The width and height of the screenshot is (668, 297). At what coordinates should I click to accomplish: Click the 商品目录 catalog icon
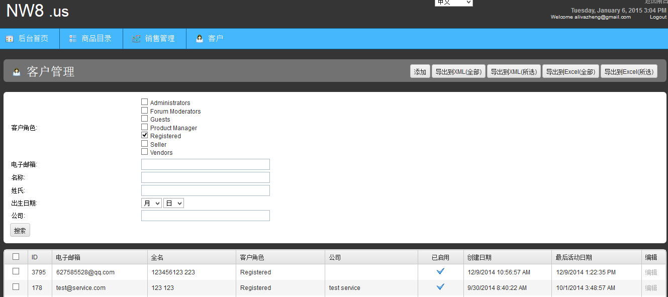tap(73, 39)
